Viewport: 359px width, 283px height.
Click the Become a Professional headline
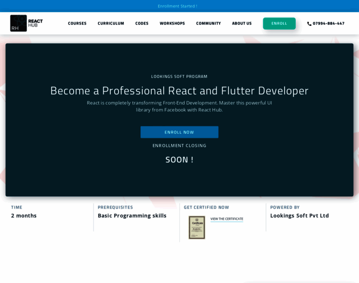pyautogui.click(x=179, y=91)
